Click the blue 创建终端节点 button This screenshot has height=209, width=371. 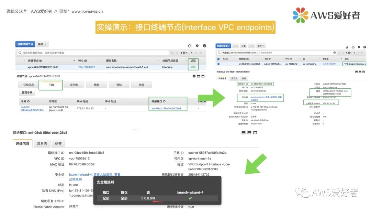pyautogui.click(x=25, y=44)
